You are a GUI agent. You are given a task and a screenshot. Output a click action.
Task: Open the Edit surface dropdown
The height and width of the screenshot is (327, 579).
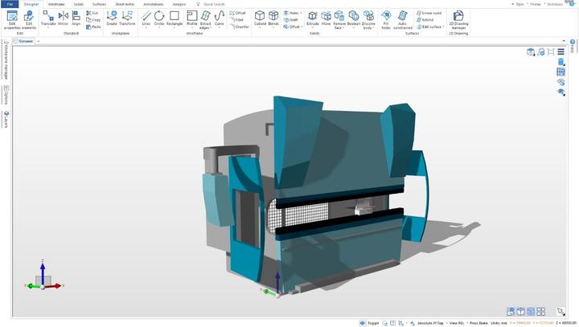coord(432,27)
